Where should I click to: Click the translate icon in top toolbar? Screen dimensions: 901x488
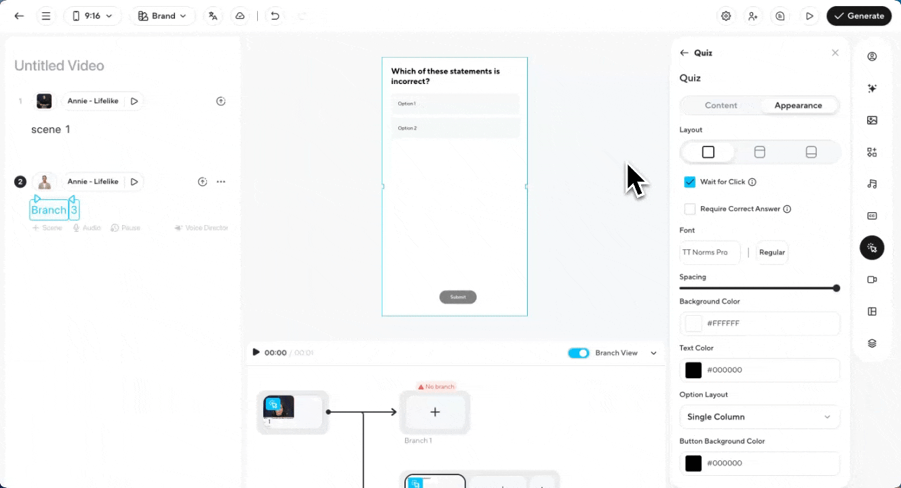click(214, 16)
